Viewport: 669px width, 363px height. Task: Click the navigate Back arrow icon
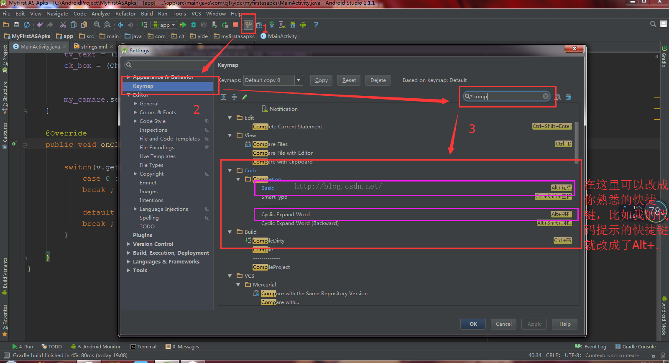tap(120, 25)
